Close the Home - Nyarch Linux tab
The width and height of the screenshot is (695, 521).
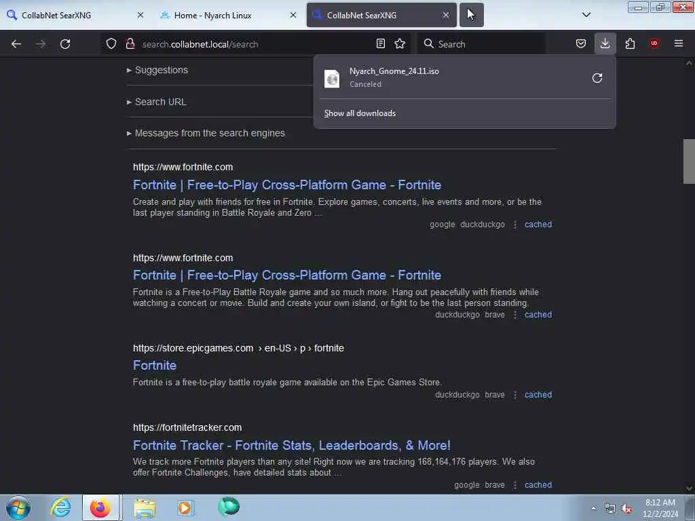click(293, 15)
